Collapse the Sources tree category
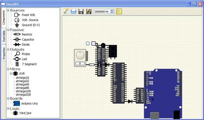This screenshot has height=120, width=204. [8, 10]
